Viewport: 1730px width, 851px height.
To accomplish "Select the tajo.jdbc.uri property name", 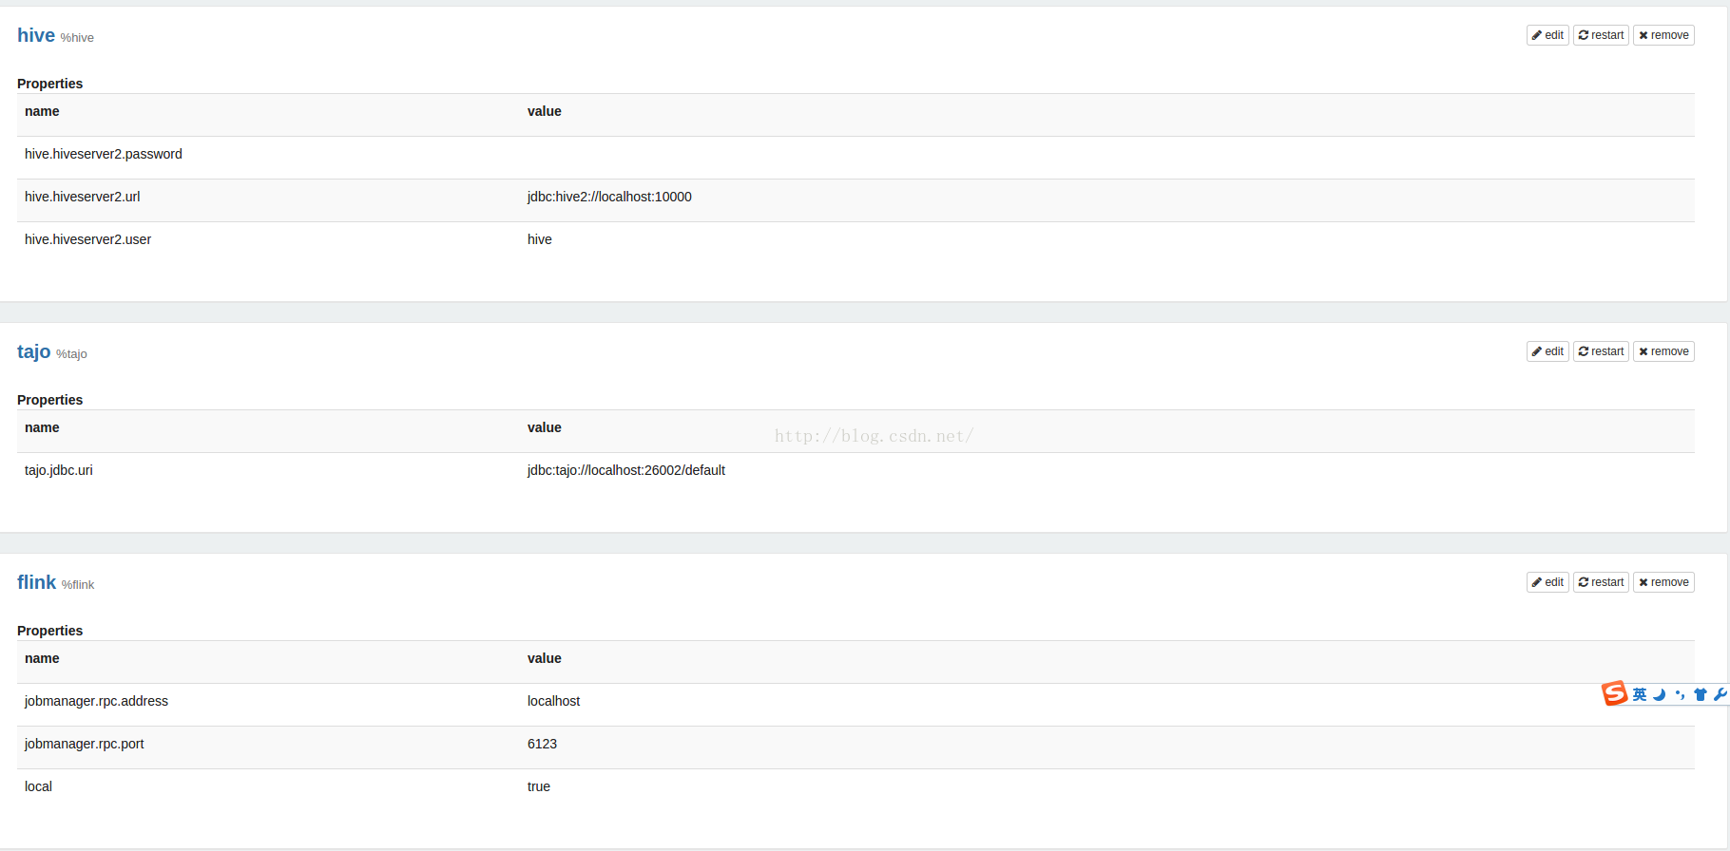I will 59,470.
